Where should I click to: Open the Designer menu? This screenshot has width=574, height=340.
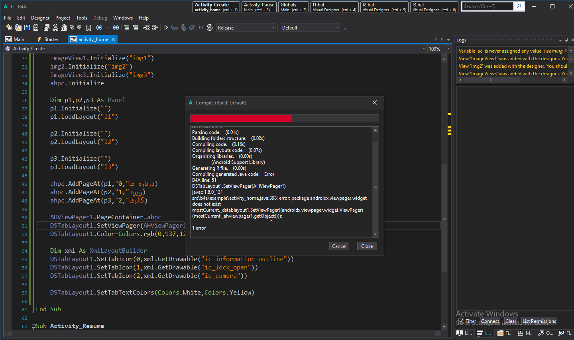pos(40,18)
